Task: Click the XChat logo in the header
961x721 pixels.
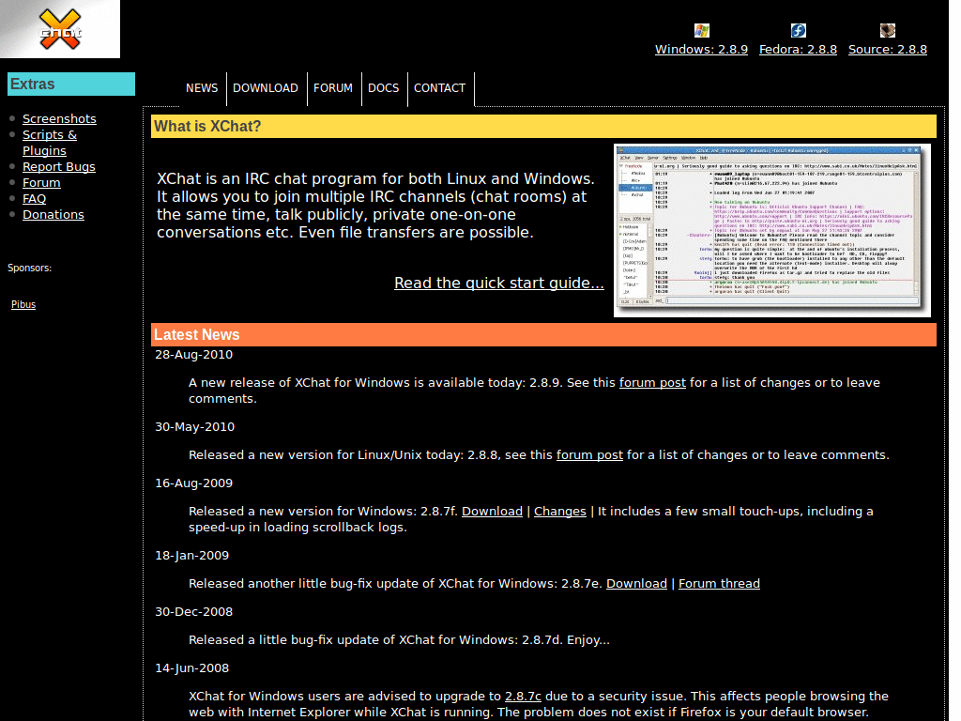Action: (59, 29)
